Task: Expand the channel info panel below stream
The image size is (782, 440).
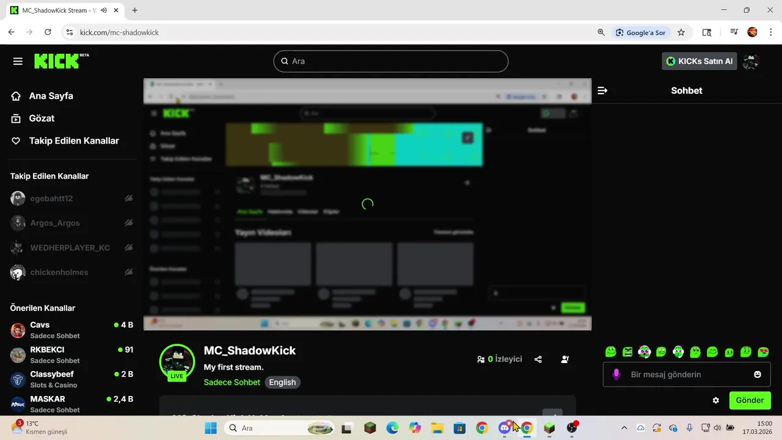Action: pyautogui.click(x=552, y=412)
